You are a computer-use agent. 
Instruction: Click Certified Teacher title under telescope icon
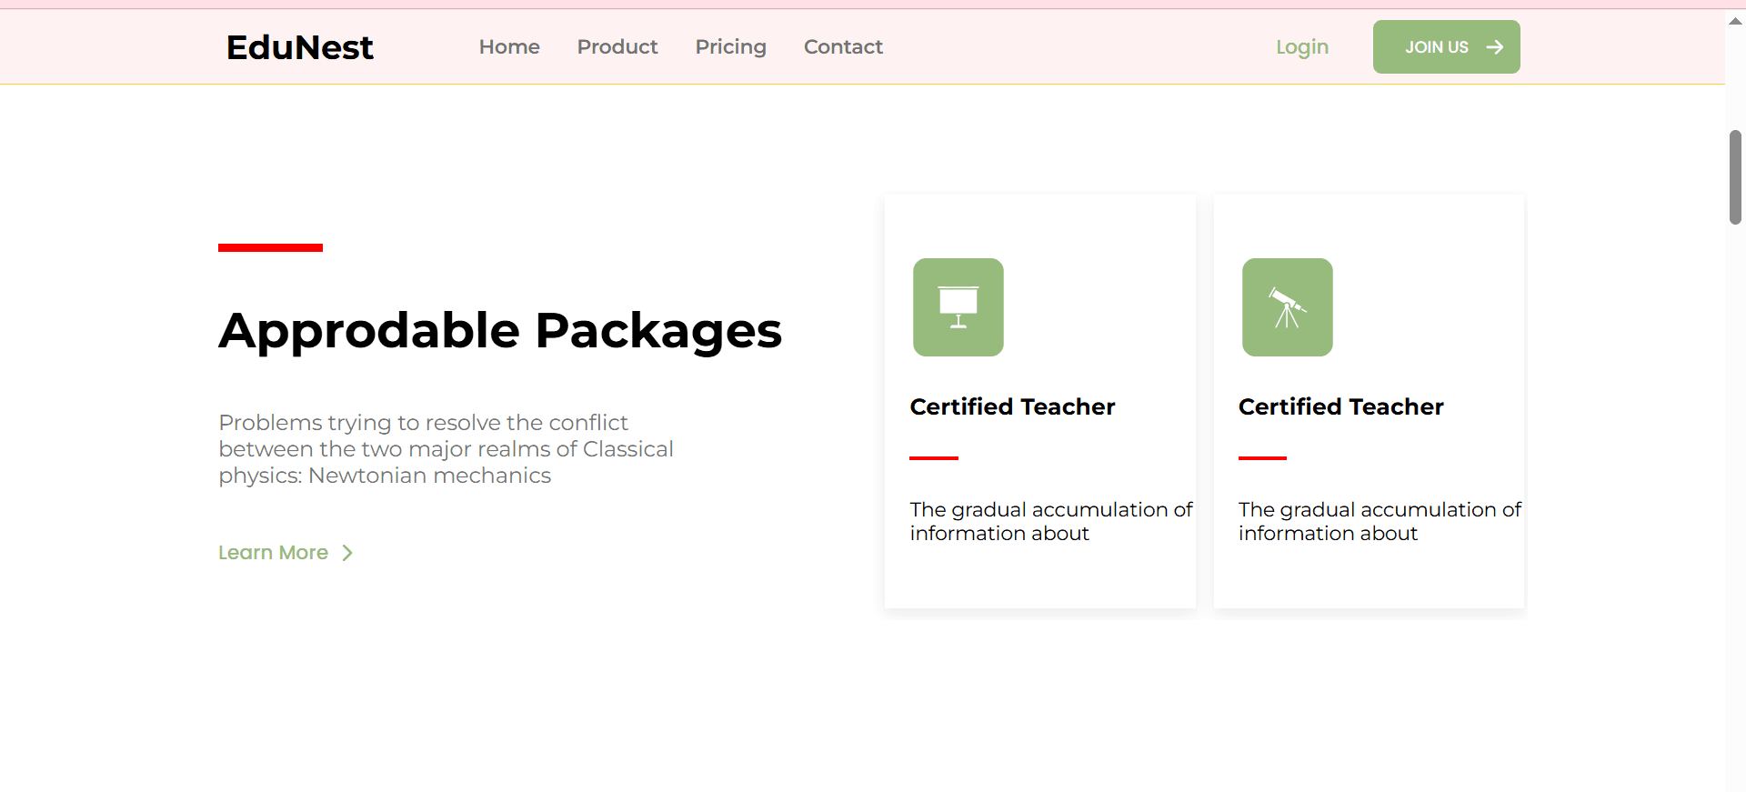pyautogui.click(x=1340, y=406)
